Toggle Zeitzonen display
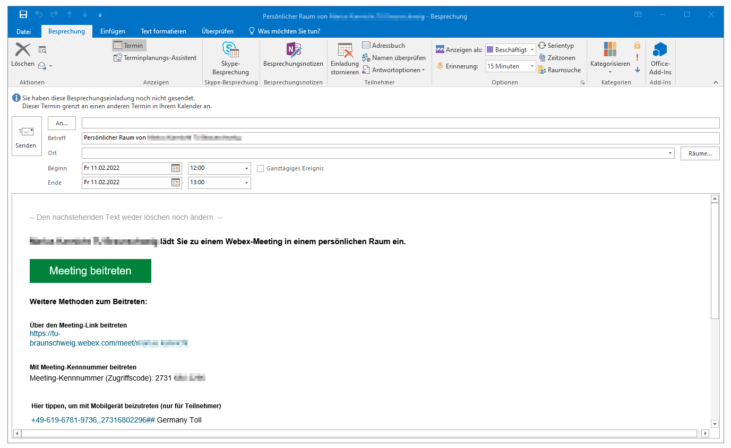This screenshot has height=448, width=731. [556, 58]
